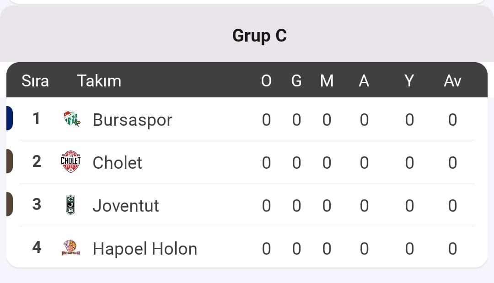
Task: Sort by the Sıra column header
Action: tap(35, 81)
